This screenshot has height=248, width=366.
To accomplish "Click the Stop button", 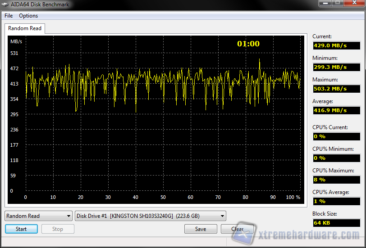I will tap(58, 229).
